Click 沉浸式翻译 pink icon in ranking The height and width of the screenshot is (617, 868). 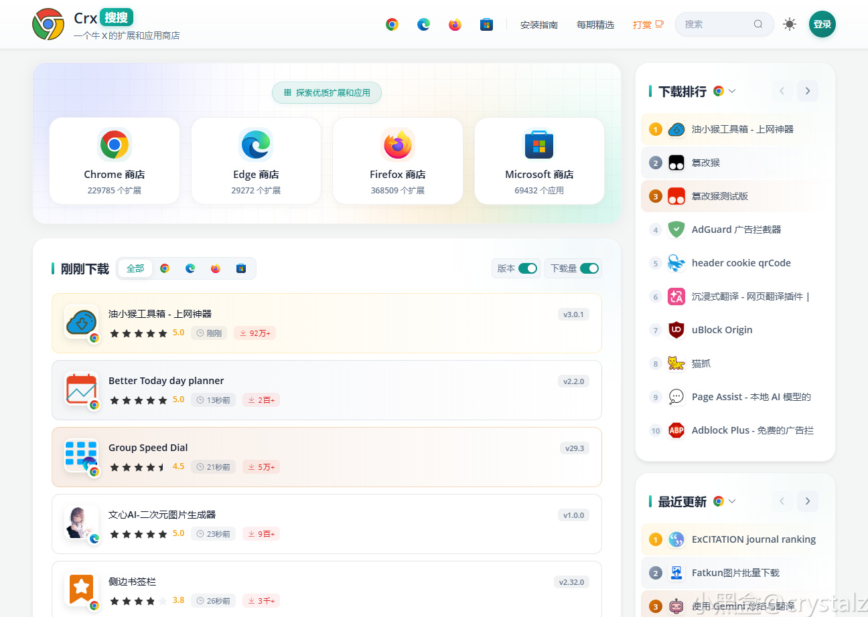pos(676,296)
